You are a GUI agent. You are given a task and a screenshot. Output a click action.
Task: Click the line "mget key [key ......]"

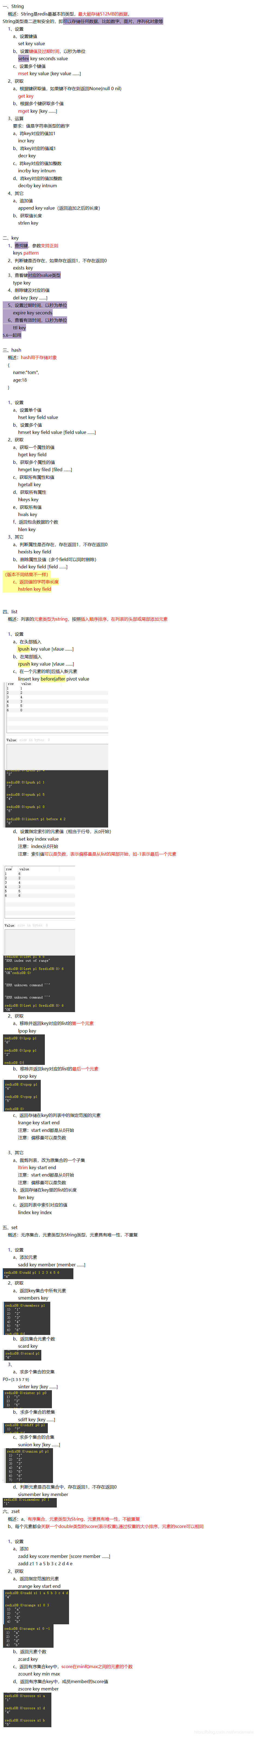(x=38, y=111)
